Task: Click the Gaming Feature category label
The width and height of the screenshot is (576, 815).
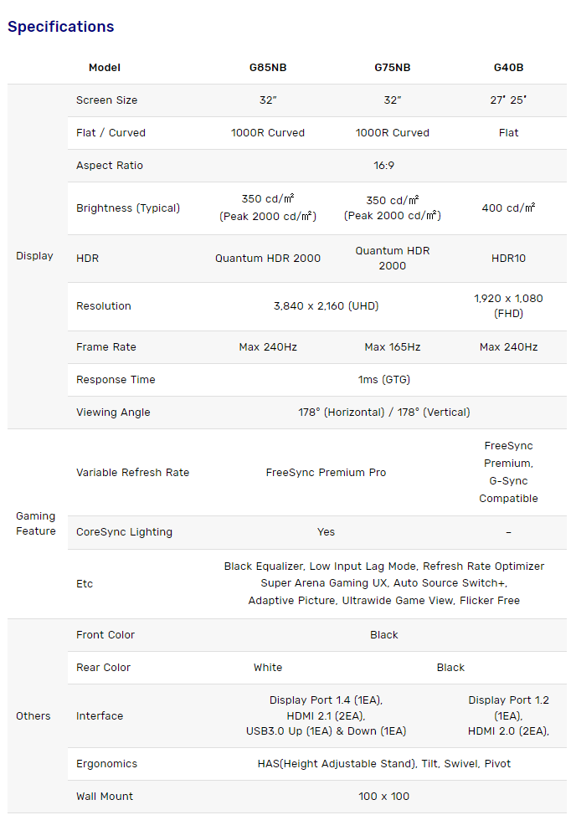Action: click(x=35, y=524)
